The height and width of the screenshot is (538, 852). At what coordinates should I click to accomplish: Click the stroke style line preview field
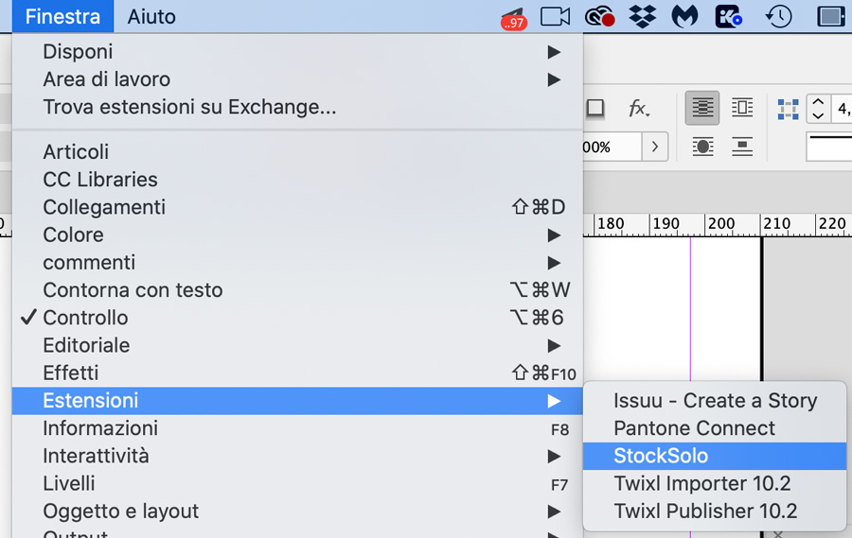tap(829, 147)
